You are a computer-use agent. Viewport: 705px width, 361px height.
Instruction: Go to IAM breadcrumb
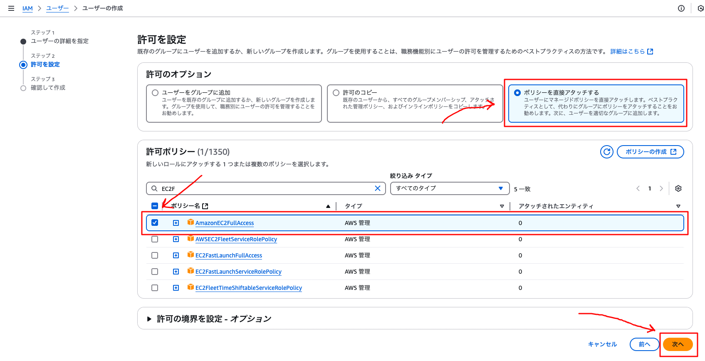tap(27, 8)
